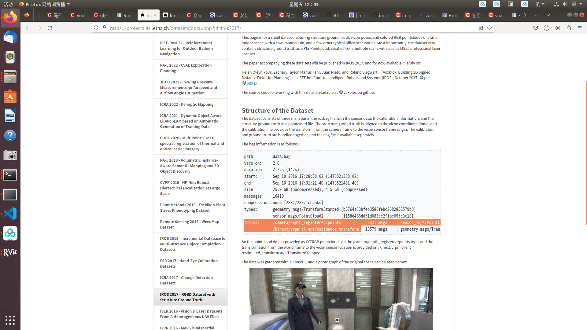The width and height of the screenshot is (587, 330).
Task: Open Firefox account profile icon
Action: pyautogui.click(x=558, y=28)
